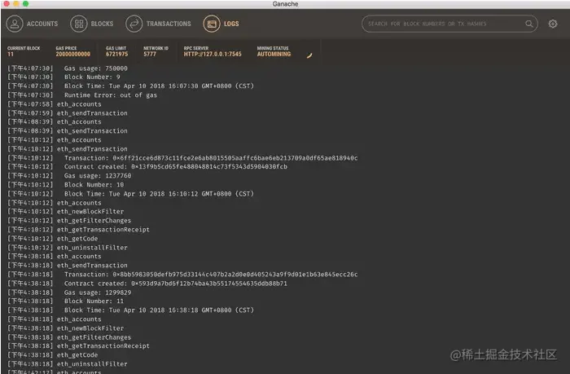Select eth_getFilterChanges line at 4:10:12
Viewport: 570px width, 374px height.
click(x=69, y=221)
